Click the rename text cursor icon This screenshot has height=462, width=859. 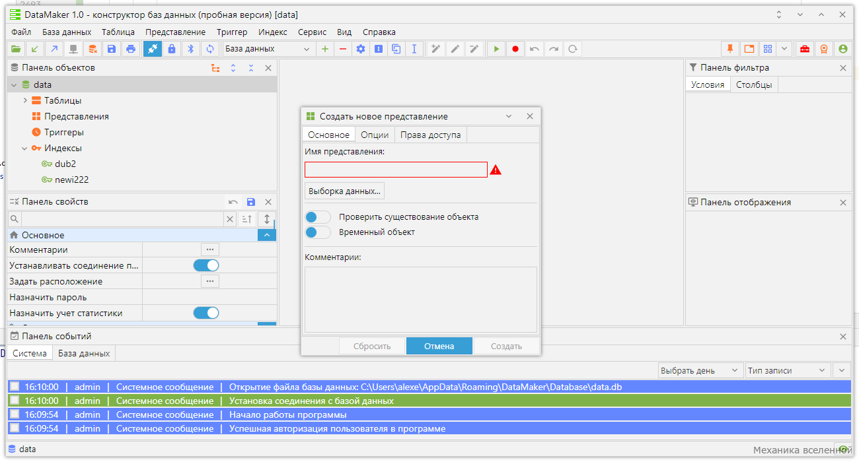tap(414, 49)
